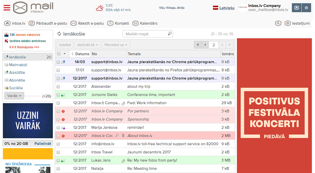Click magnifier icon on About Inbox.lv row
315x173 pixels.
117,136
